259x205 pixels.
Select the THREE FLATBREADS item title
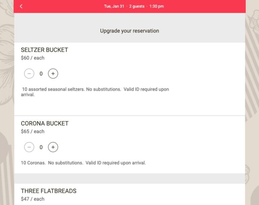(x=49, y=191)
